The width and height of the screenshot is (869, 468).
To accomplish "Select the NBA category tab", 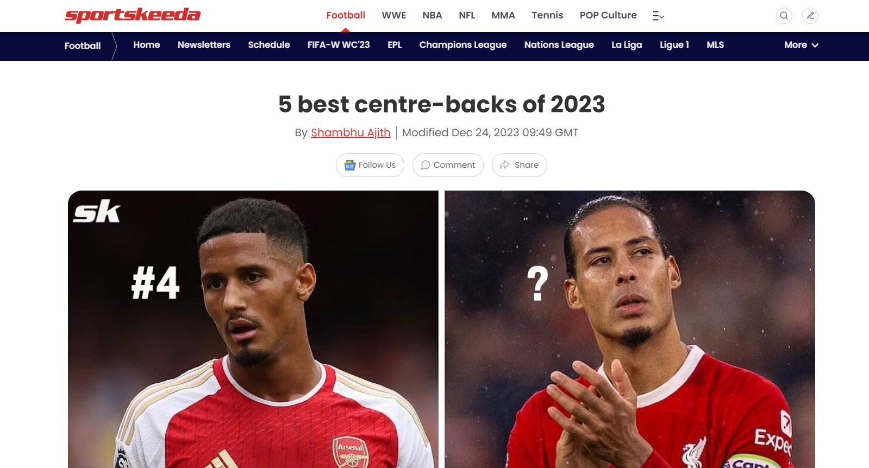I will click(433, 15).
